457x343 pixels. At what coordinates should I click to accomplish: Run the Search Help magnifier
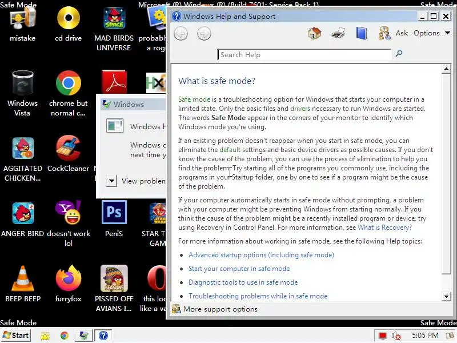(399, 53)
